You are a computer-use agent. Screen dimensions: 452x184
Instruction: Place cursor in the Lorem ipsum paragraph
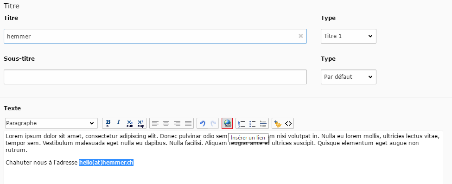pos(222,143)
